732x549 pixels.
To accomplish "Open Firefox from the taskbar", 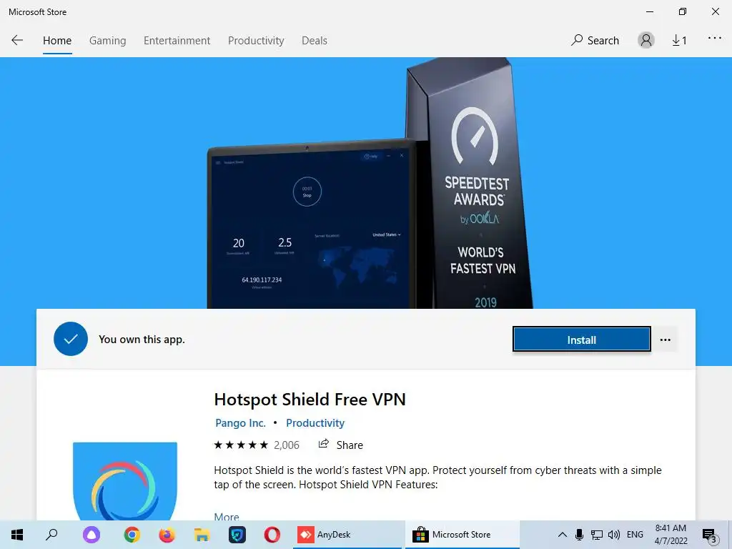I will [167, 535].
